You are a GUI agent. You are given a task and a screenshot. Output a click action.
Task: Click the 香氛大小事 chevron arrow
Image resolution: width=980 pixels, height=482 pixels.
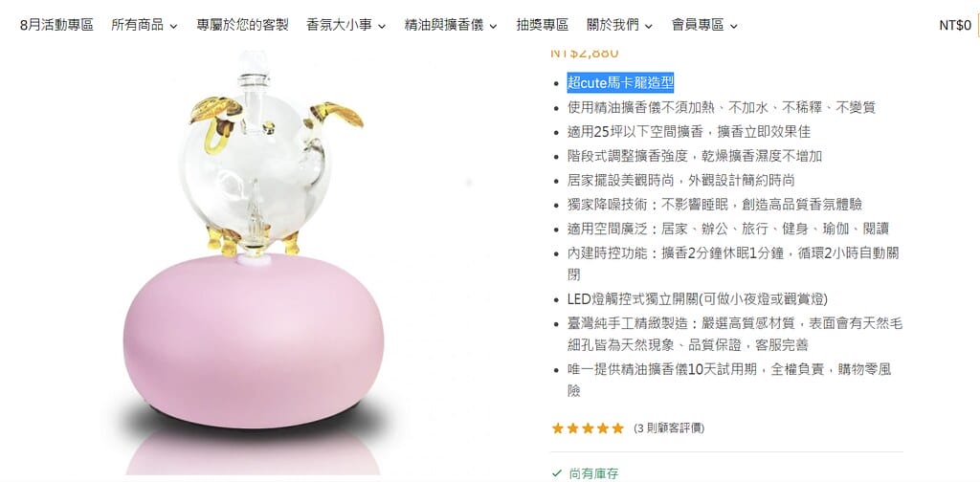tap(381, 26)
